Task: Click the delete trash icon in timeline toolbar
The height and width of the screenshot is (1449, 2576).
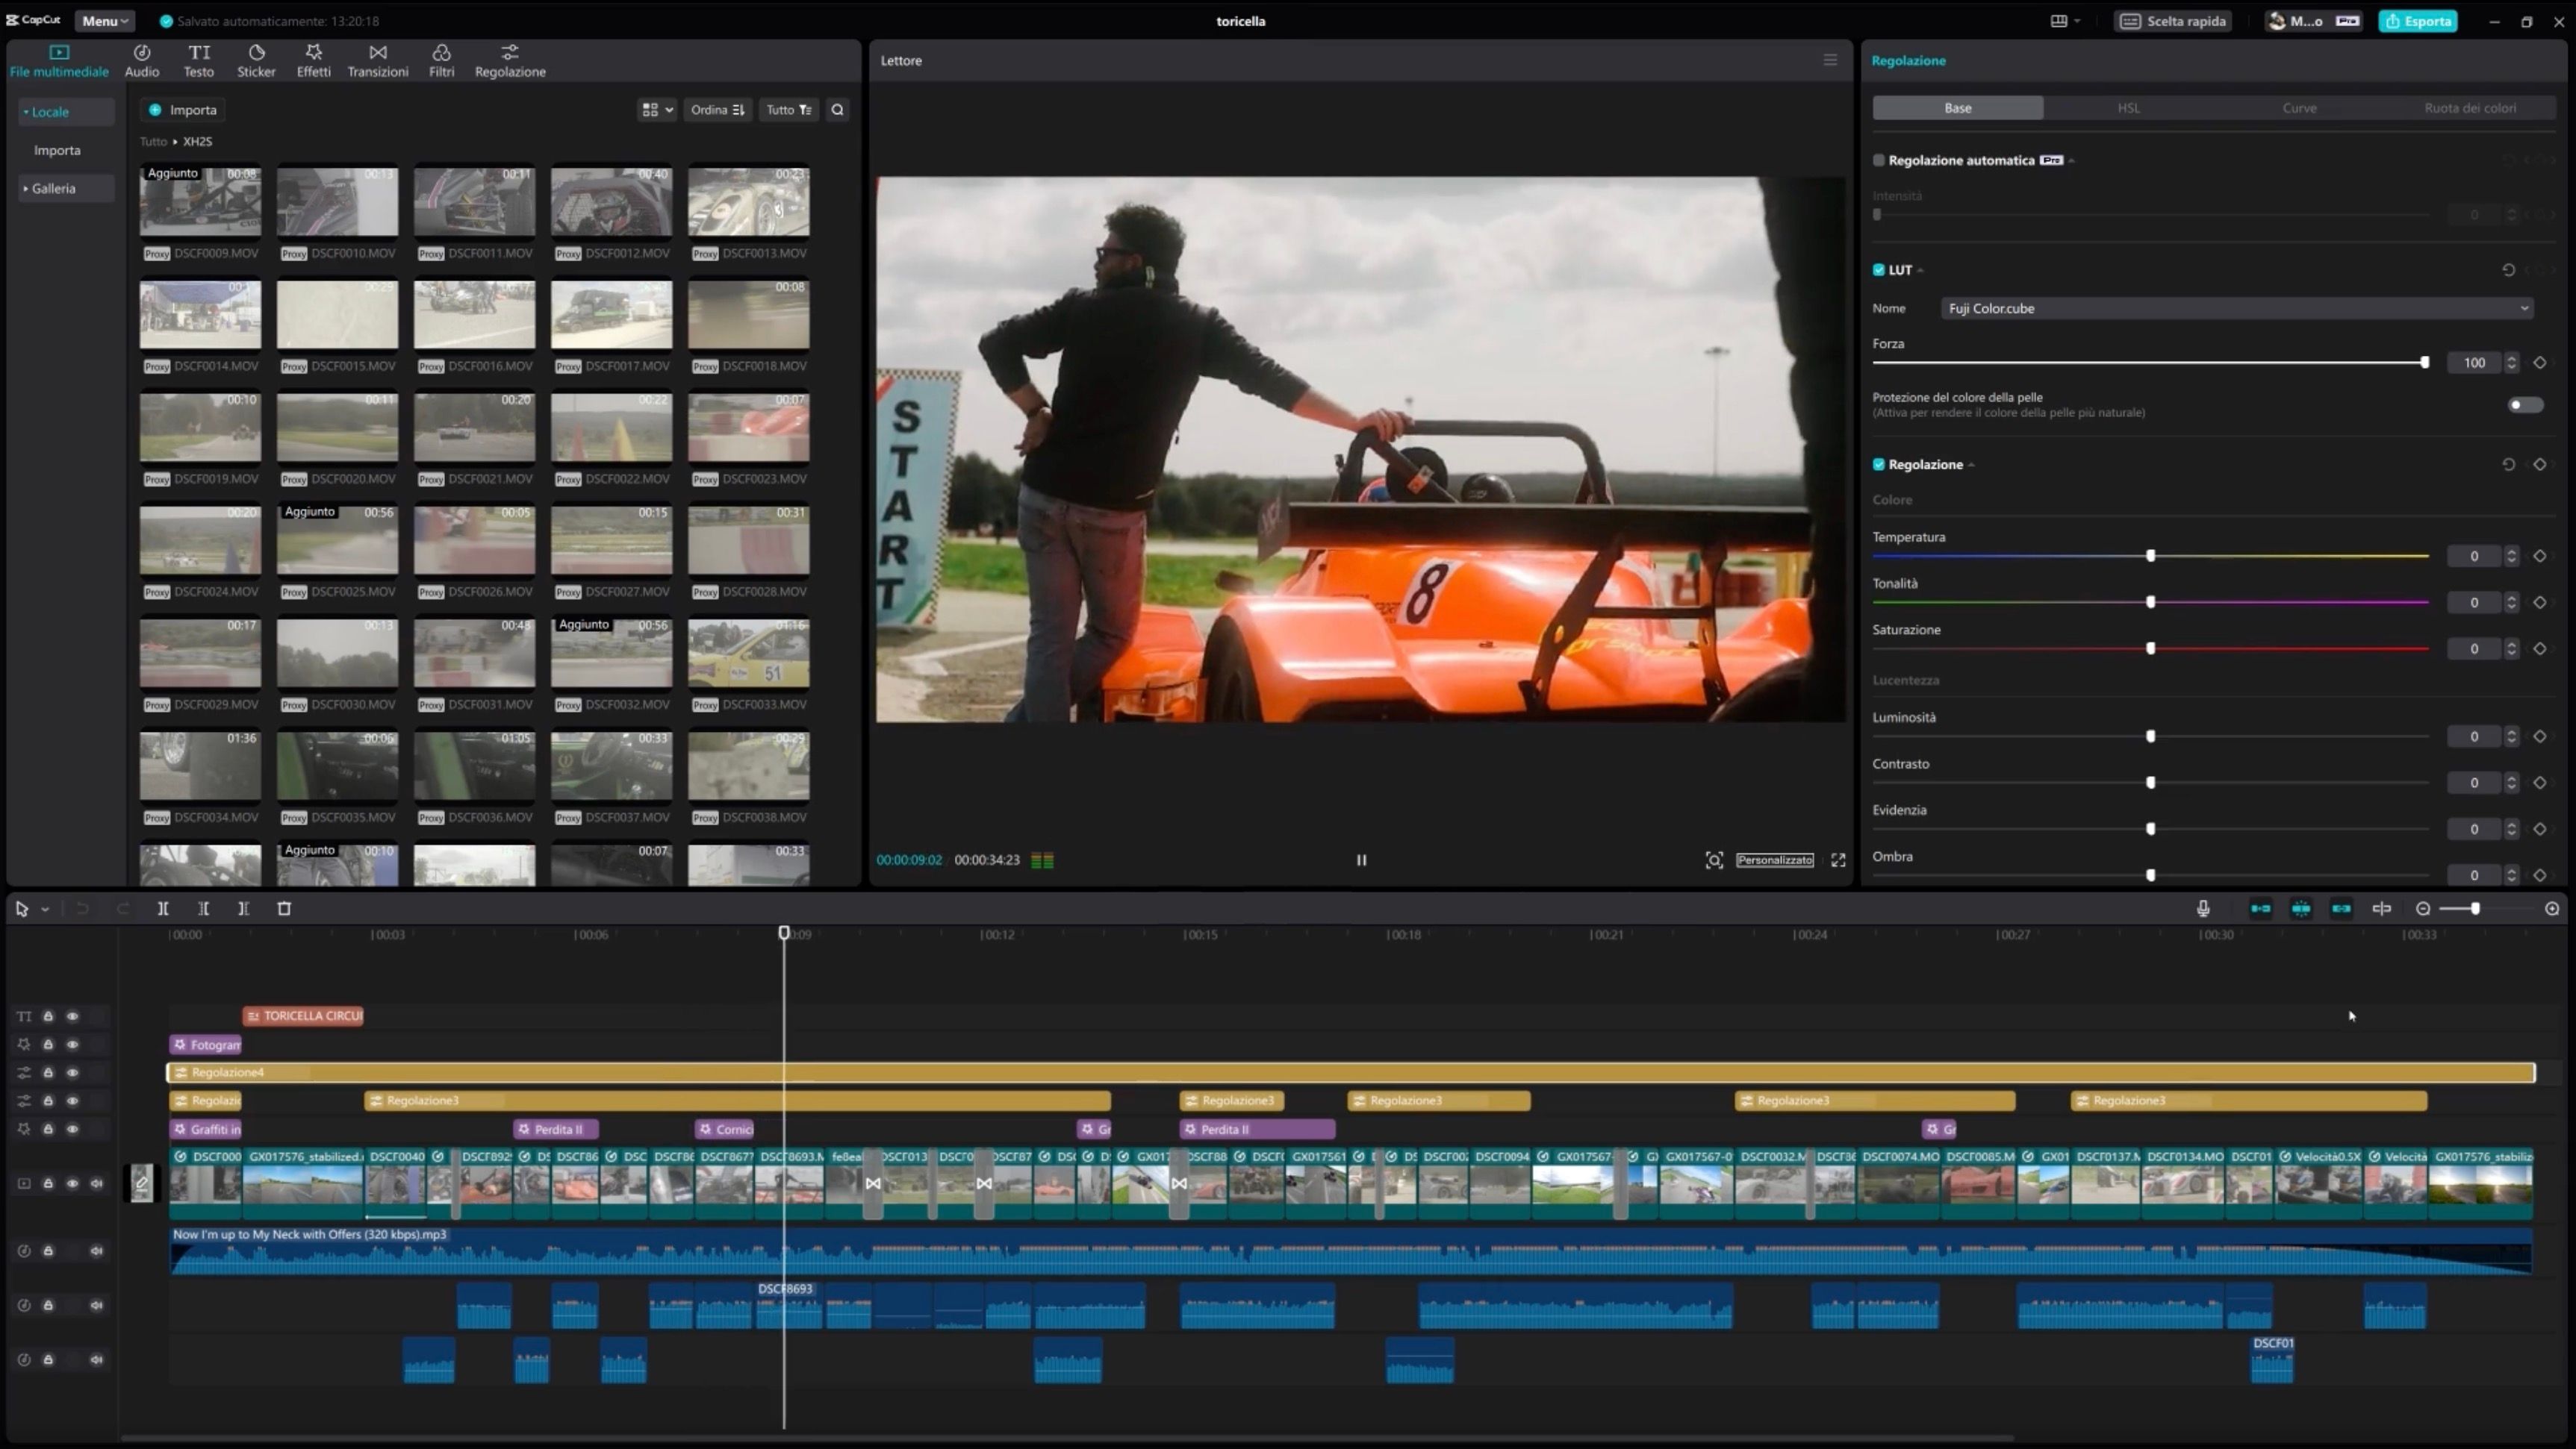Action: [x=284, y=908]
